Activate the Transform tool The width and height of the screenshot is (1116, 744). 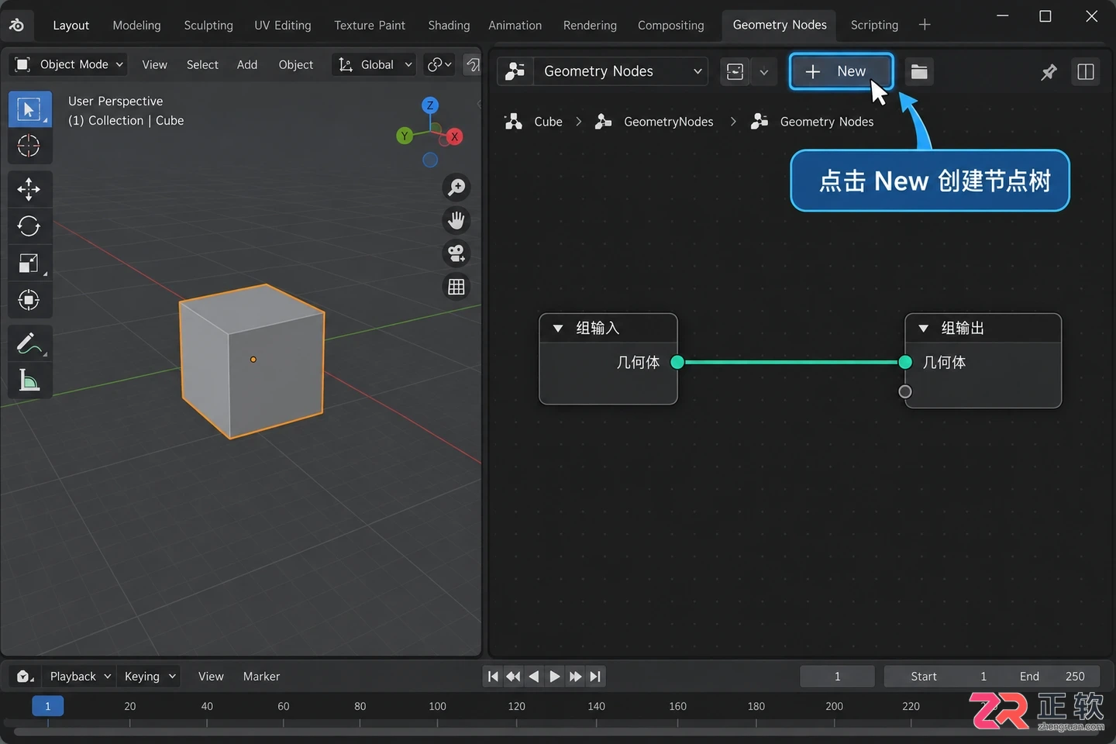29,300
